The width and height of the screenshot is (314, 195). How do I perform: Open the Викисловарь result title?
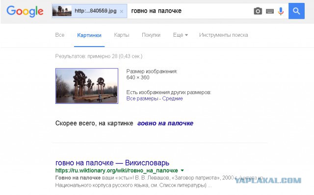(x=112, y=163)
